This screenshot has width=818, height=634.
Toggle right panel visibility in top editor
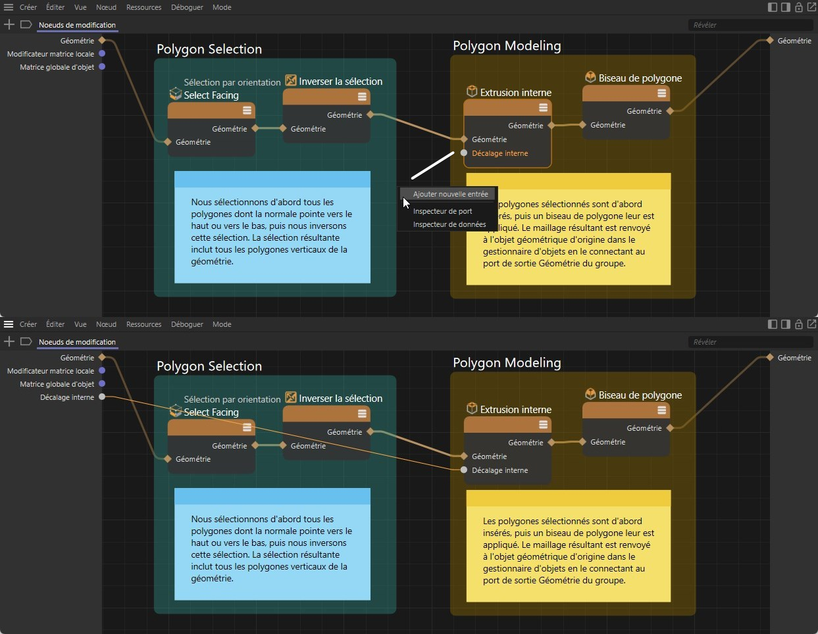click(x=785, y=7)
